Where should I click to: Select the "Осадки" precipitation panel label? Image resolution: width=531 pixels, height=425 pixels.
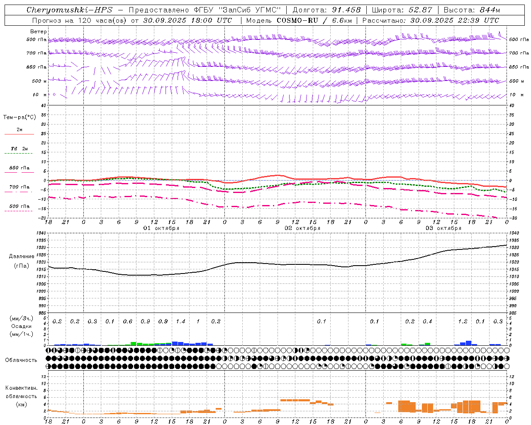[x=20, y=326]
